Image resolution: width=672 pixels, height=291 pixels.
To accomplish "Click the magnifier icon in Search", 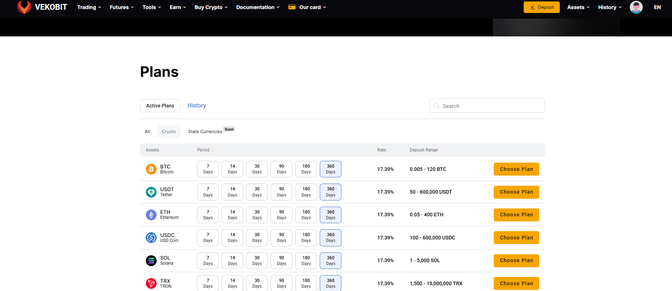I will tap(437, 106).
